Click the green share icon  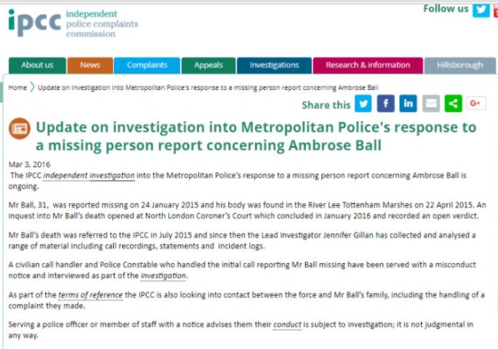click(x=453, y=104)
